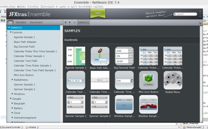Viewport: 208px width, 129px height.
Task: Open settings with the wrench tools icon
Action: coord(199,23)
